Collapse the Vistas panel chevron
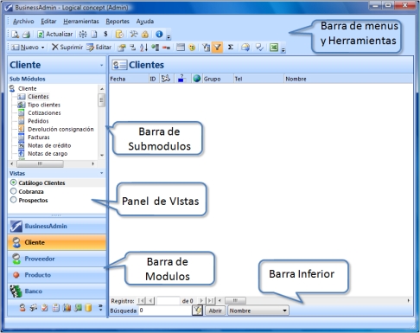 tap(102, 173)
